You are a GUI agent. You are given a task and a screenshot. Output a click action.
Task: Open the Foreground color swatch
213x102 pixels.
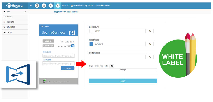(91, 44)
